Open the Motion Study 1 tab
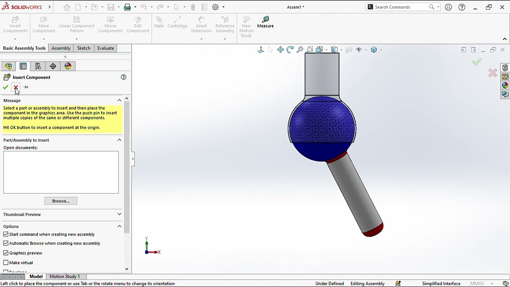The height and width of the screenshot is (287, 510). (x=65, y=277)
